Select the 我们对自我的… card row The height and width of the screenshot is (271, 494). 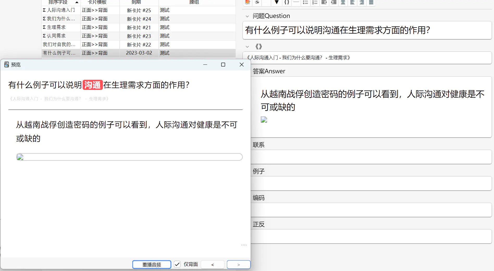tap(139, 44)
